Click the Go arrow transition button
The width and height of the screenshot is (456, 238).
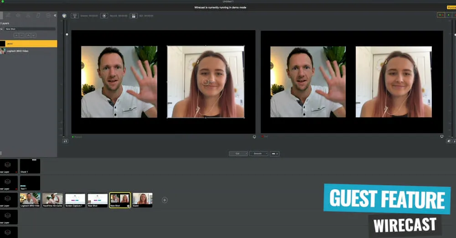point(274,154)
